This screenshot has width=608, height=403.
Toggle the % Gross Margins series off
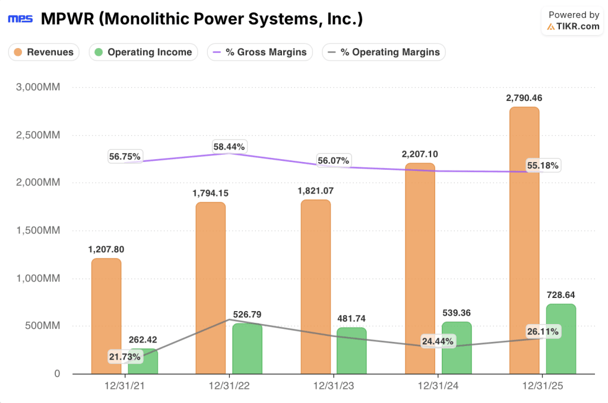pos(259,52)
